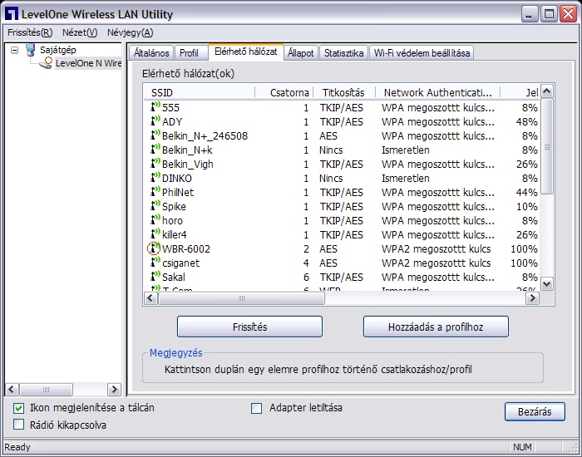Click the Frissítés refresh button
Screen dimensions: 582x457
[x=249, y=327]
